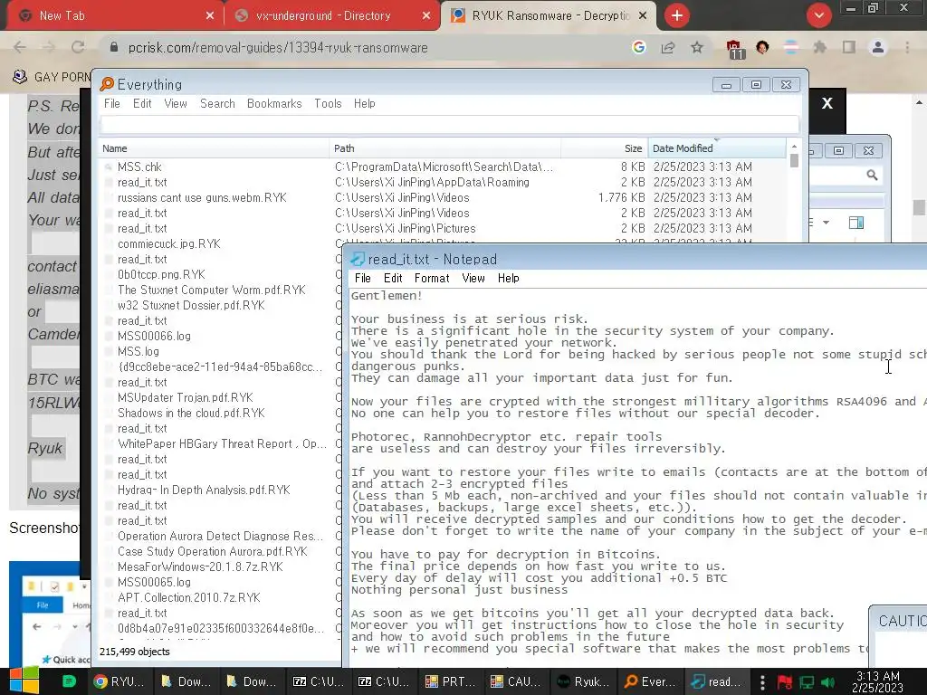Switch to Everything taskbar item
Screen dimensions: 927x695
point(650,681)
